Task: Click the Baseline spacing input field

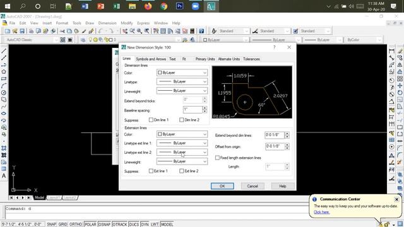Action: [x=193, y=109]
